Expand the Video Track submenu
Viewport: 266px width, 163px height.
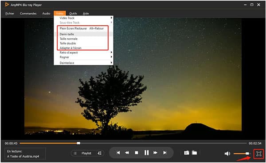[83, 18]
